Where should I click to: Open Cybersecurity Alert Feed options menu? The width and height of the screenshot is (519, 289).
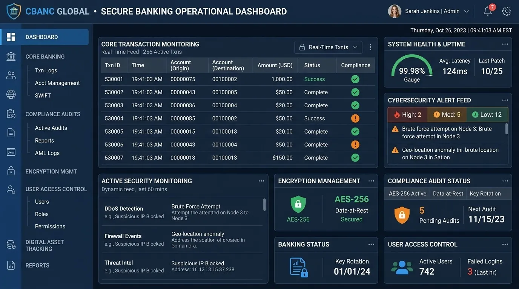(x=505, y=100)
